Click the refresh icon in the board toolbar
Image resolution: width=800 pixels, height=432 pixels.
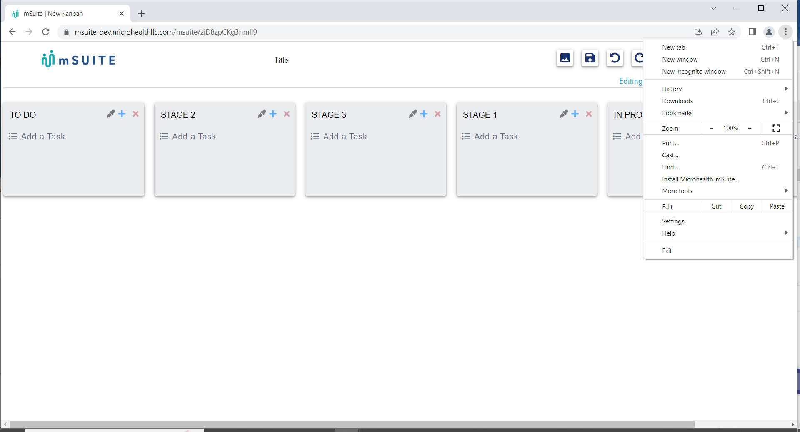click(x=639, y=58)
